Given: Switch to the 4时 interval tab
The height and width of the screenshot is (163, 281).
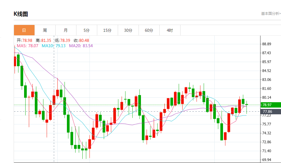Looking at the screenshot, I should coord(170,30).
